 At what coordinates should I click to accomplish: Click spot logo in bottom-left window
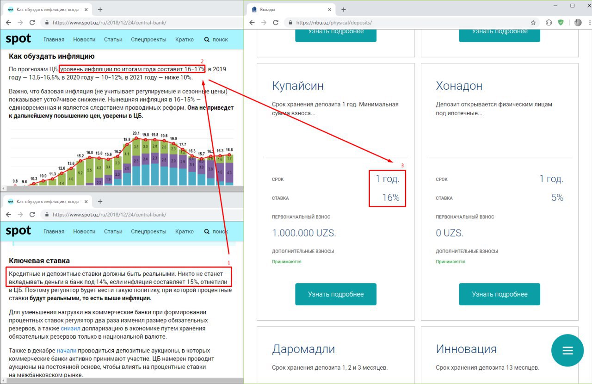point(18,231)
